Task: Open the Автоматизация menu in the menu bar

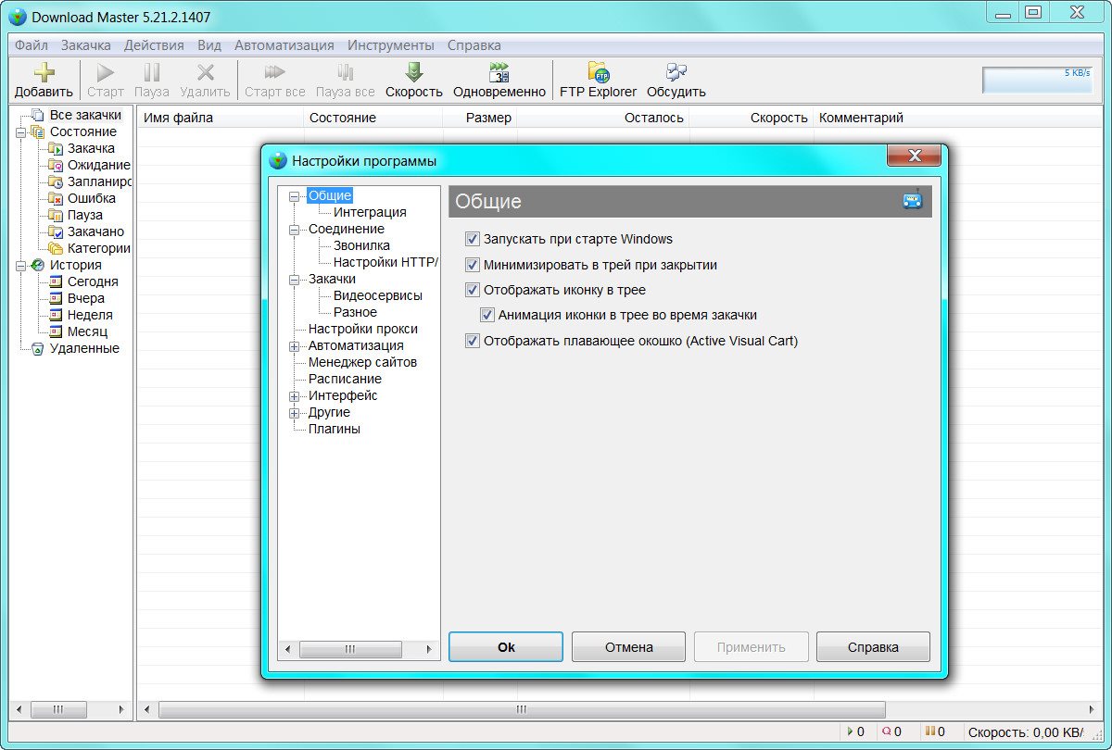Action: tap(284, 44)
